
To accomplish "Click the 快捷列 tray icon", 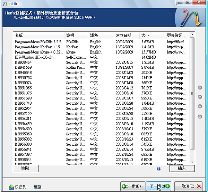I will coord(11,187).
